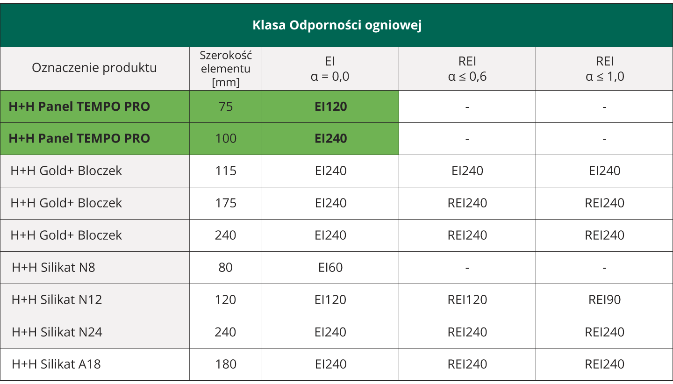Select the Oznaczenie produktu column header

94,68
